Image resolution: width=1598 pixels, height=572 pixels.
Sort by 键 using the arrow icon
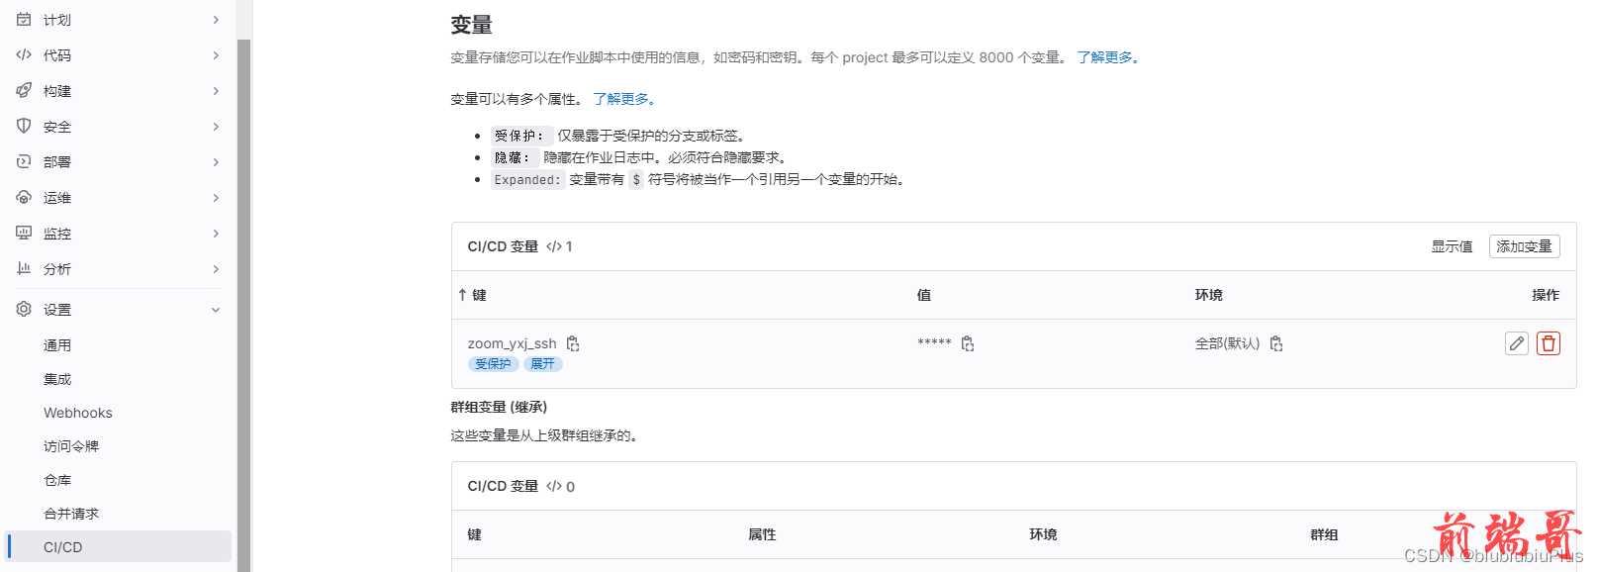click(462, 295)
